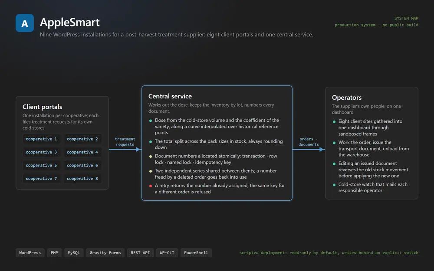Click the "Operators" card heading

347,98
